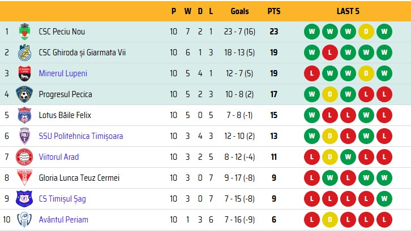The width and height of the screenshot is (411, 231).
Task: Click the LAST 5 column header
Action: [x=348, y=11]
